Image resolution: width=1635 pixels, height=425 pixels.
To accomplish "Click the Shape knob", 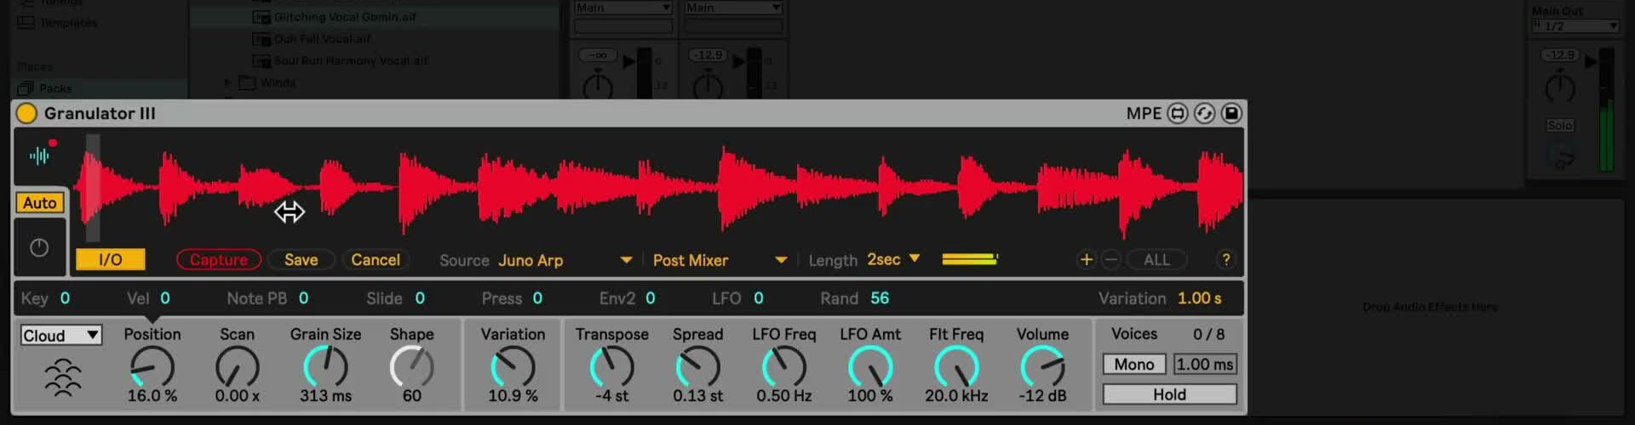I will [x=412, y=367].
